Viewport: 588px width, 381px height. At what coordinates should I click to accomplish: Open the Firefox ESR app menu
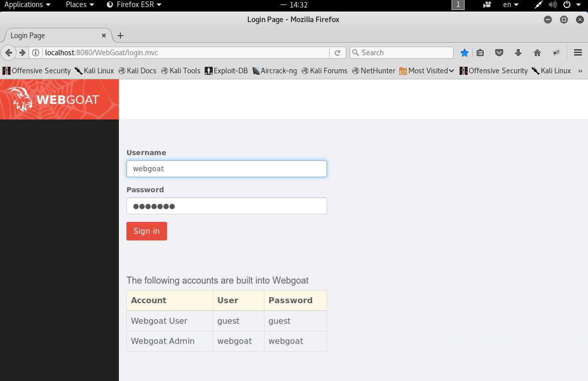pyautogui.click(x=134, y=5)
